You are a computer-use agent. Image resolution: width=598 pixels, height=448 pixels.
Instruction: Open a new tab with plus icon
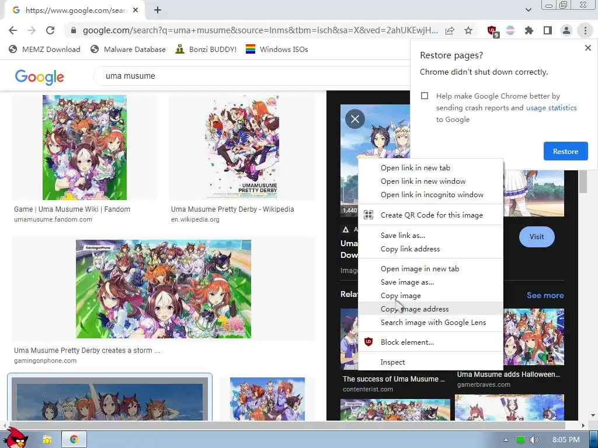(x=158, y=10)
